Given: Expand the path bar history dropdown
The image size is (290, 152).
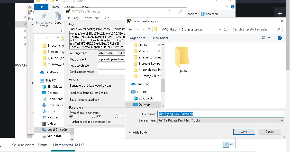Looking at the screenshot, I should click(220, 29).
